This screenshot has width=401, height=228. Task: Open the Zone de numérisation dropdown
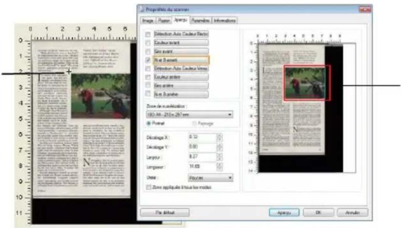190,114
